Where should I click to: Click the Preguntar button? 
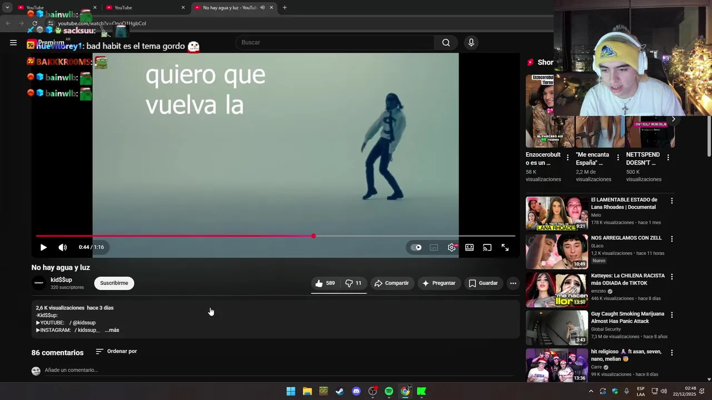[x=439, y=283]
